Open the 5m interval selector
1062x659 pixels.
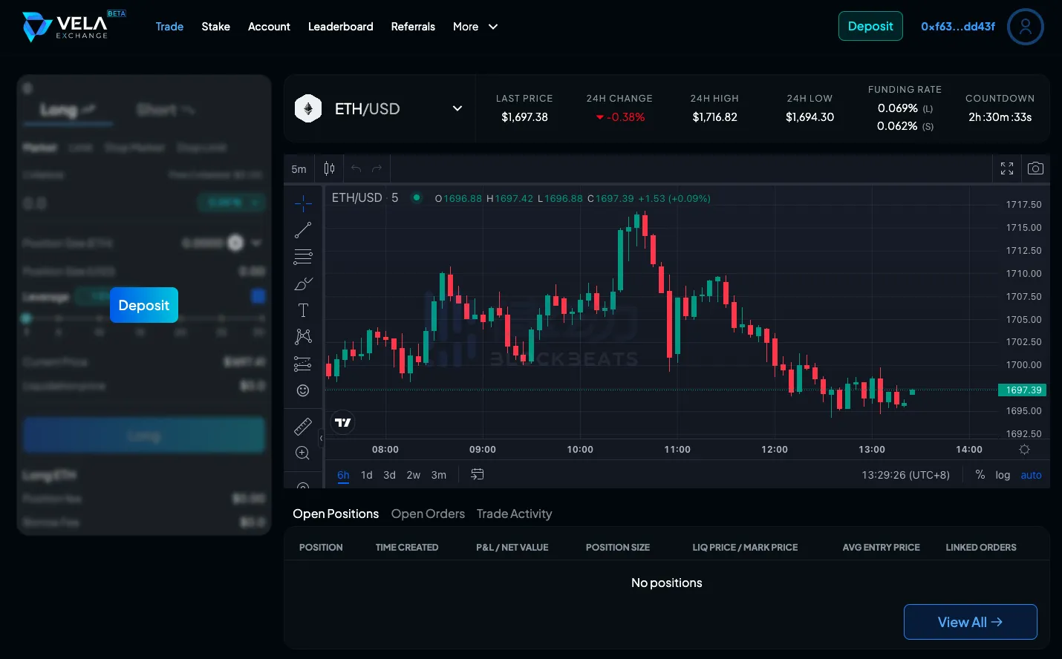tap(299, 169)
